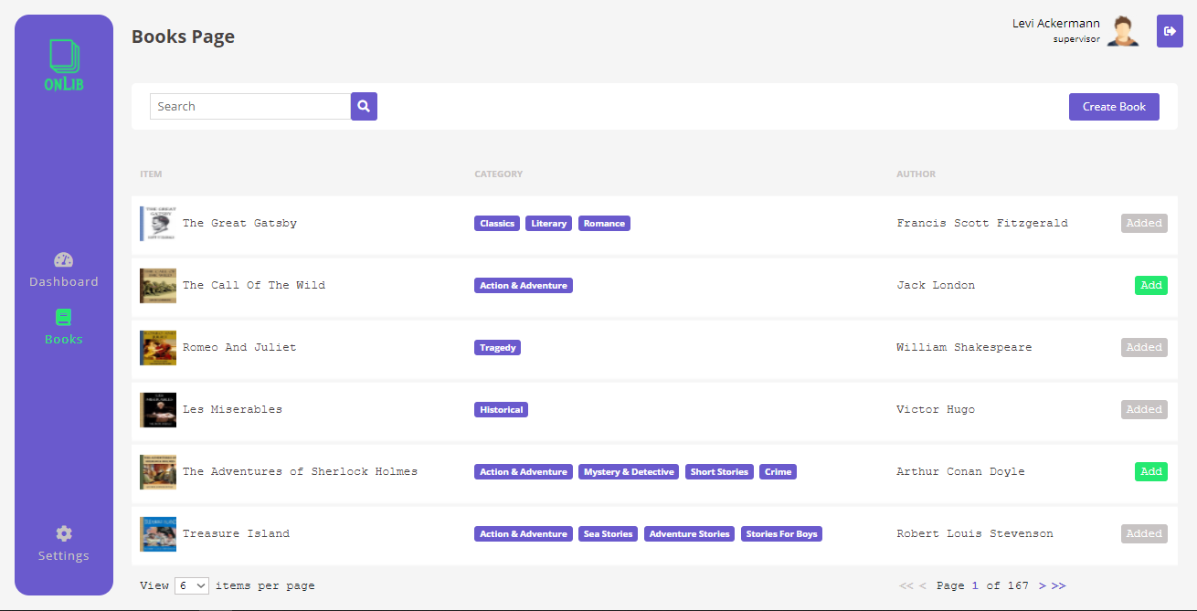1197x611 pixels.
Task: Click the Tragedy category tag
Action: 498,347
